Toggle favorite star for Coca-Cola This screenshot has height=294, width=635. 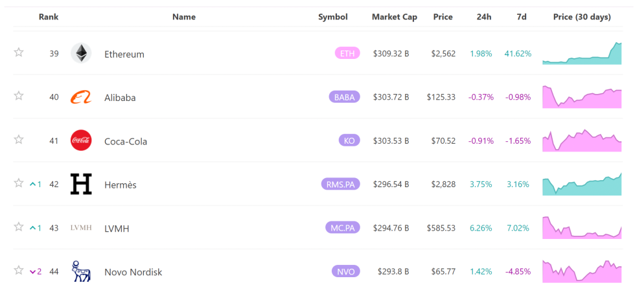click(x=19, y=140)
